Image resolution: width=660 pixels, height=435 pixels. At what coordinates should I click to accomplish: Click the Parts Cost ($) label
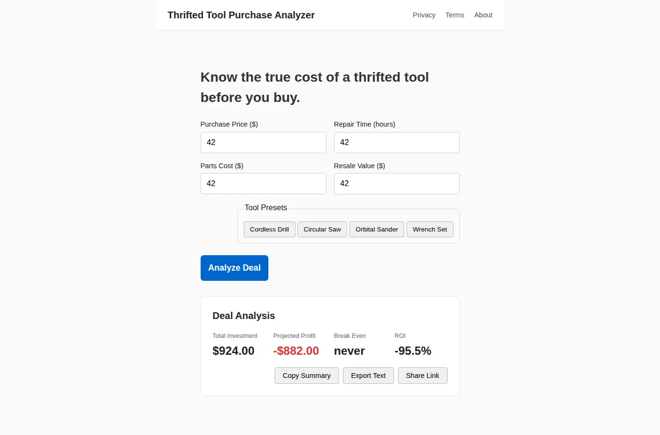[x=222, y=166]
